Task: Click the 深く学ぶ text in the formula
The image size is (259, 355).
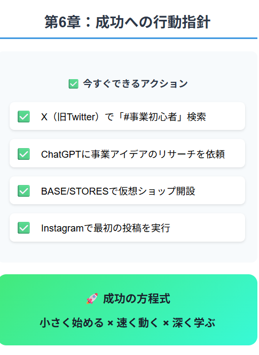Action: tap(194, 322)
